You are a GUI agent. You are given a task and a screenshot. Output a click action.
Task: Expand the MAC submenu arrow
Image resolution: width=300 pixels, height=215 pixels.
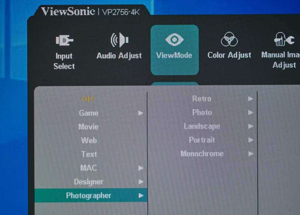click(141, 168)
